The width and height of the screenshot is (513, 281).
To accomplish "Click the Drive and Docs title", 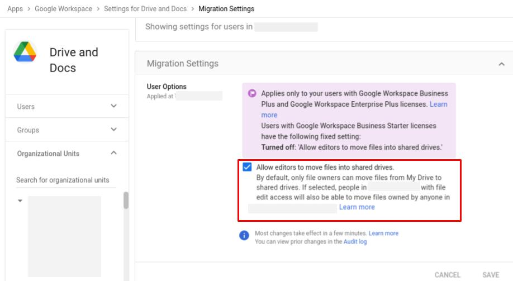I will pyautogui.click(x=74, y=60).
